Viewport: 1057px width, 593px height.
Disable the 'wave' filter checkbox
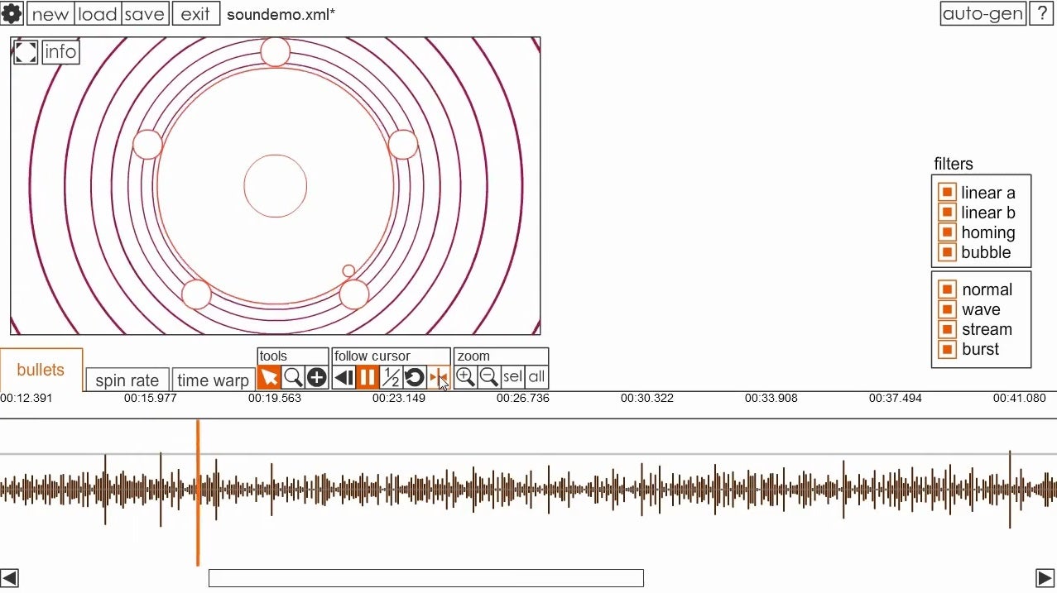(947, 309)
